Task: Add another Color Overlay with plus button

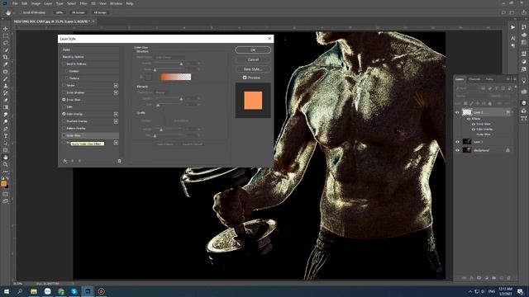Action: pos(116,114)
